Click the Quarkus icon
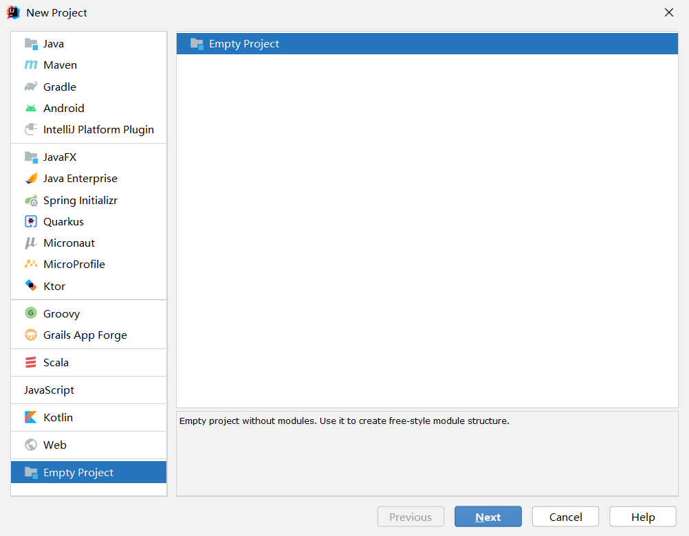 coord(31,221)
